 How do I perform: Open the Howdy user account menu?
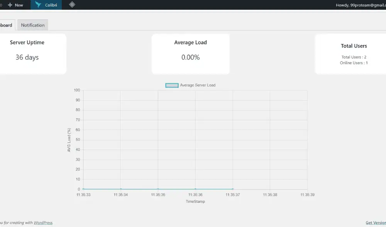(361, 5)
